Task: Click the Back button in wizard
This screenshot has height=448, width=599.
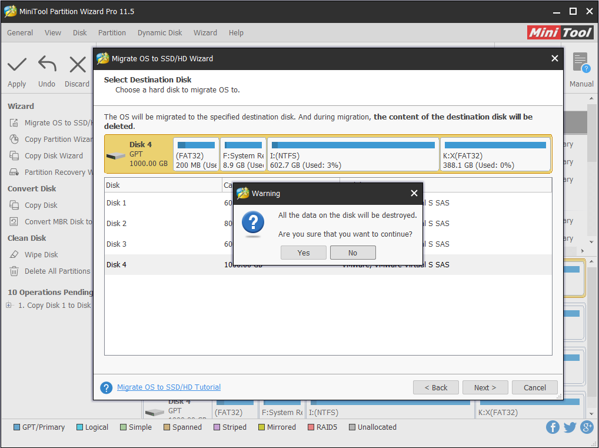Action: [x=436, y=387]
